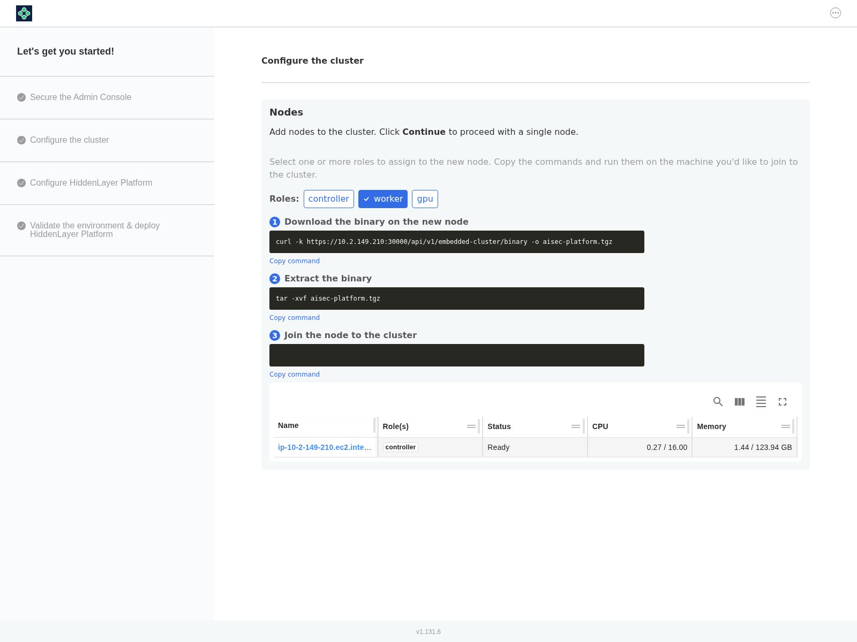Click the empty join command box
Viewport: 857px width, 642px height.
[457, 355]
